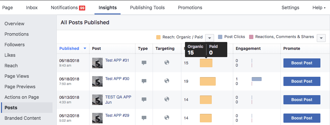Click the globe icon in TEST QA APP Jun row

pos(167,99)
